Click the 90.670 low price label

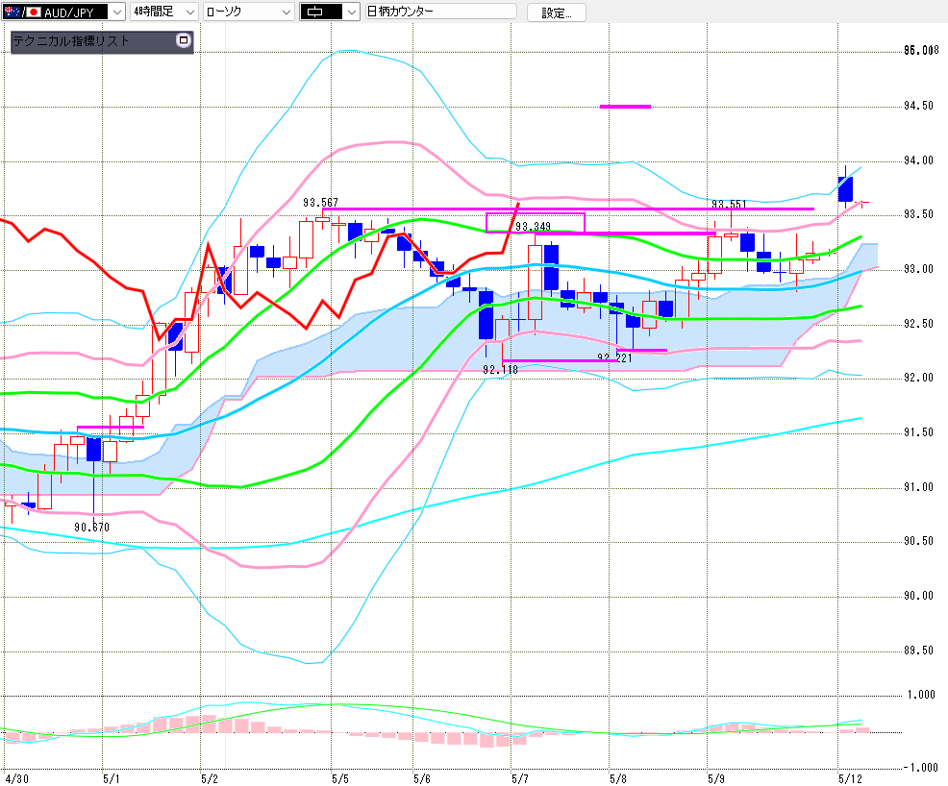tap(92, 528)
